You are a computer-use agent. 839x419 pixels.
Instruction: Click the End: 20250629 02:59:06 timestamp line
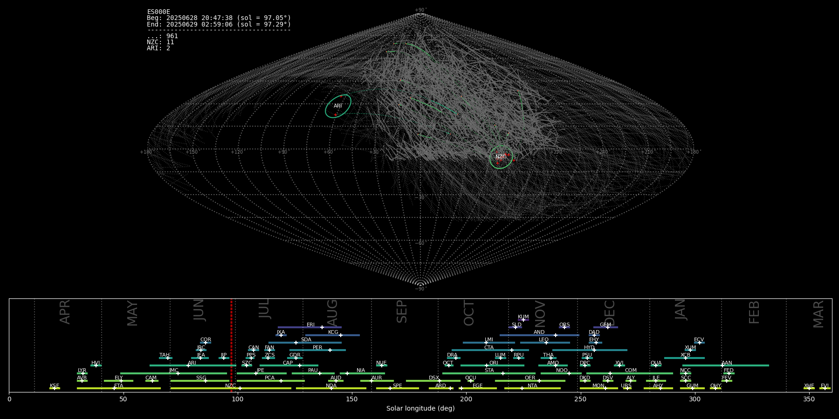(x=219, y=24)
